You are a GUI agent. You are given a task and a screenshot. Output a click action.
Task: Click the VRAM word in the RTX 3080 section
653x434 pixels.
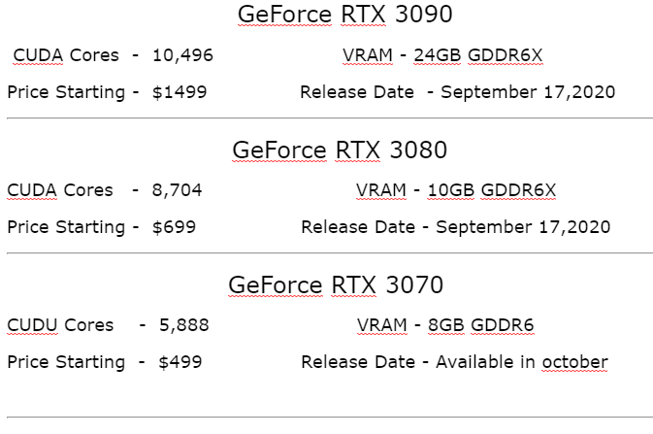pos(381,190)
